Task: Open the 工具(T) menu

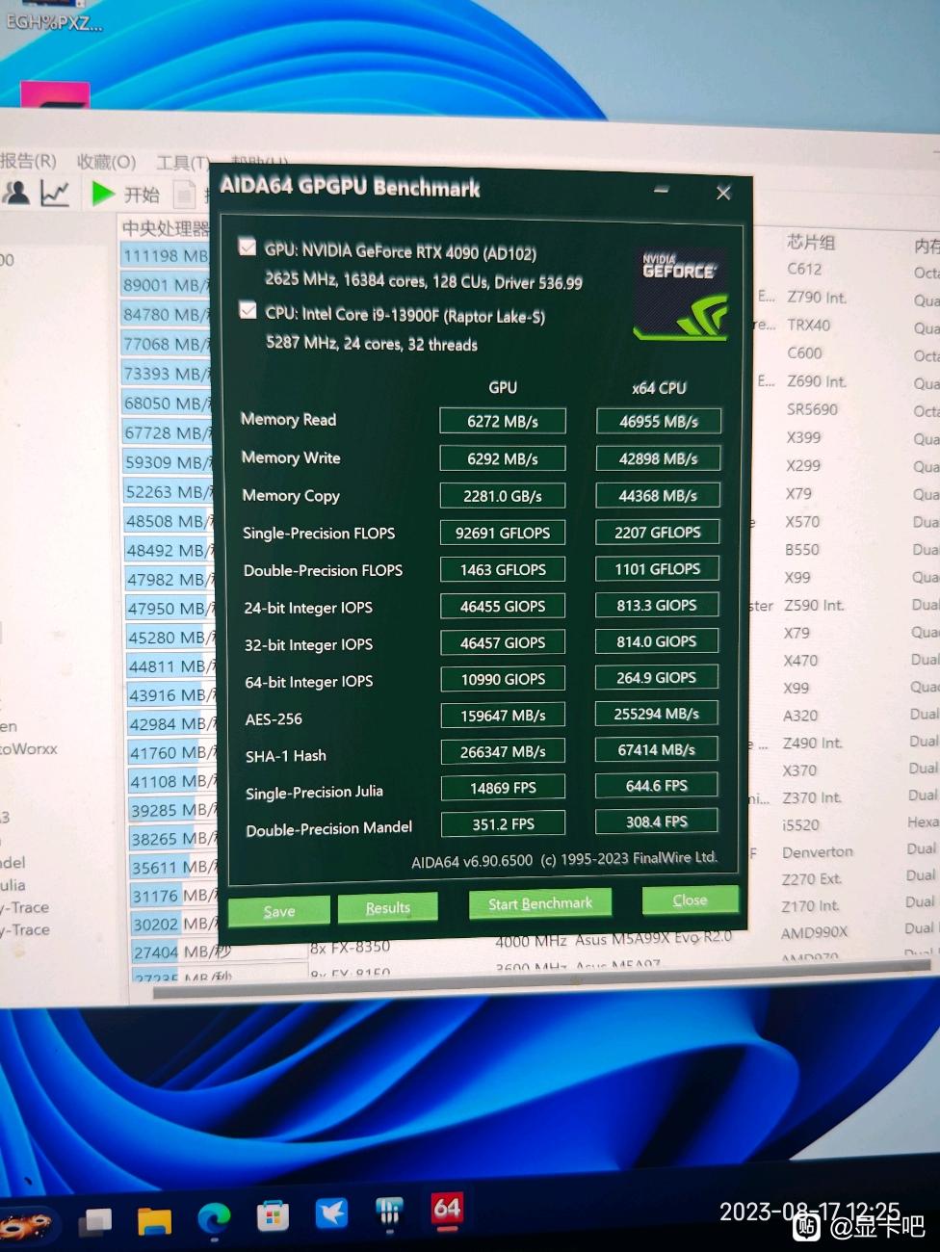Action: [182, 163]
